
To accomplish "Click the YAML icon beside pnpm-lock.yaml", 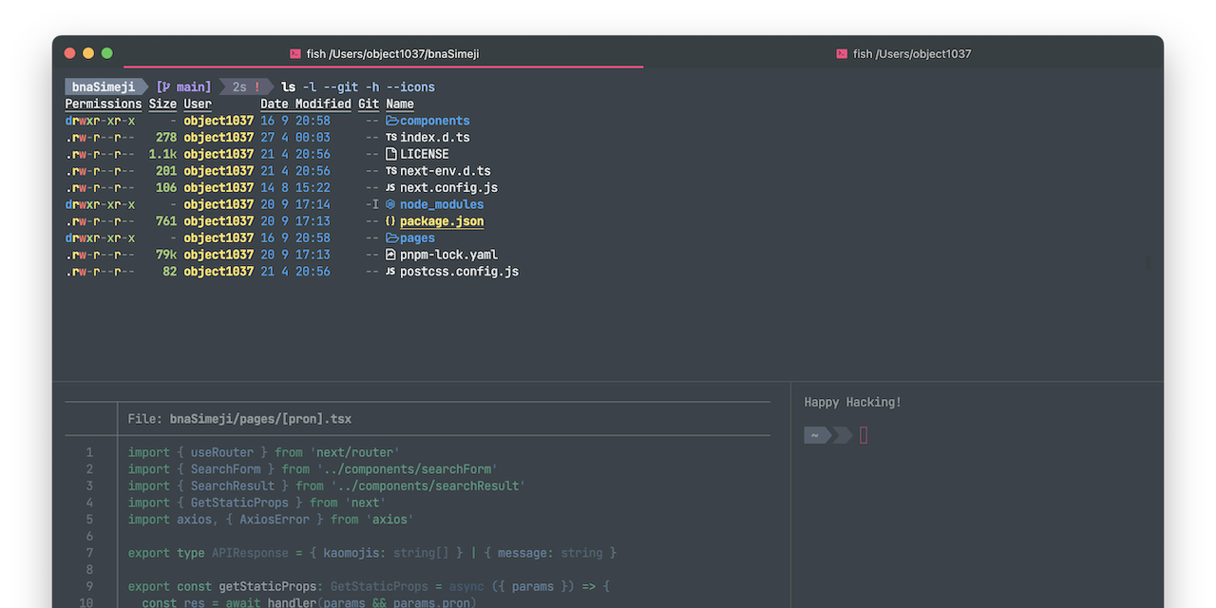I will 389,255.
